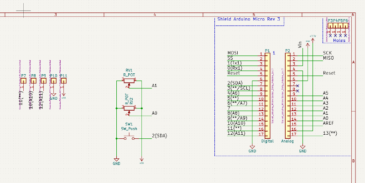The width and height of the screenshot is (365, 183).
Task: Select the A1 label next to RV1
Action: pyautogui.click(x=154, y=86)
